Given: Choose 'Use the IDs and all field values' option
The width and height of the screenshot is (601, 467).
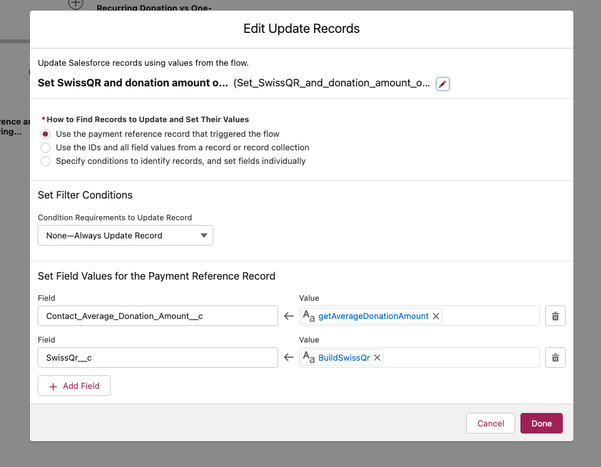Looking at the screenshot, I should pos(46,147).
